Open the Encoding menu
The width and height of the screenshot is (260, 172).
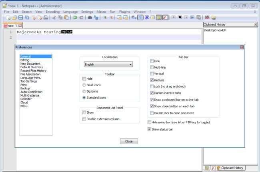click(52, 12)
